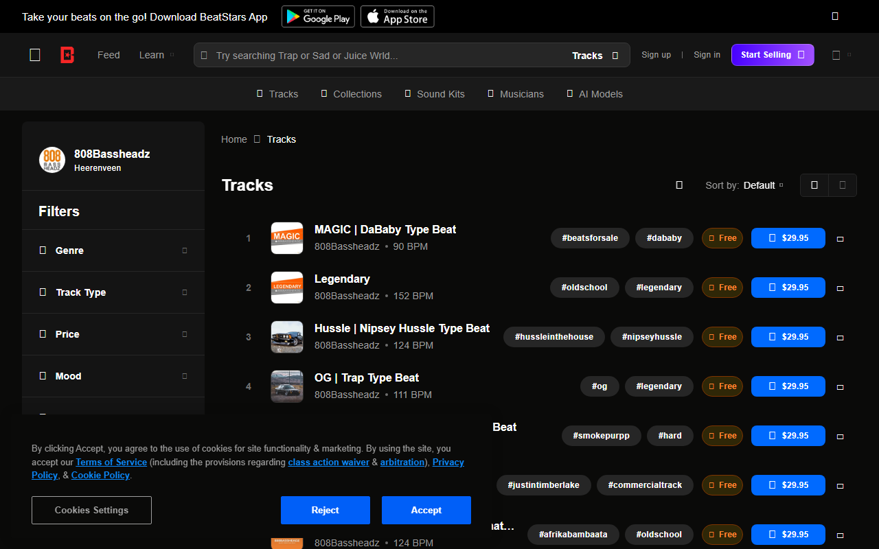The height and width of the screenshot is (549, 879).
Task: Close the top app download banner
Action: click(835, 16)
